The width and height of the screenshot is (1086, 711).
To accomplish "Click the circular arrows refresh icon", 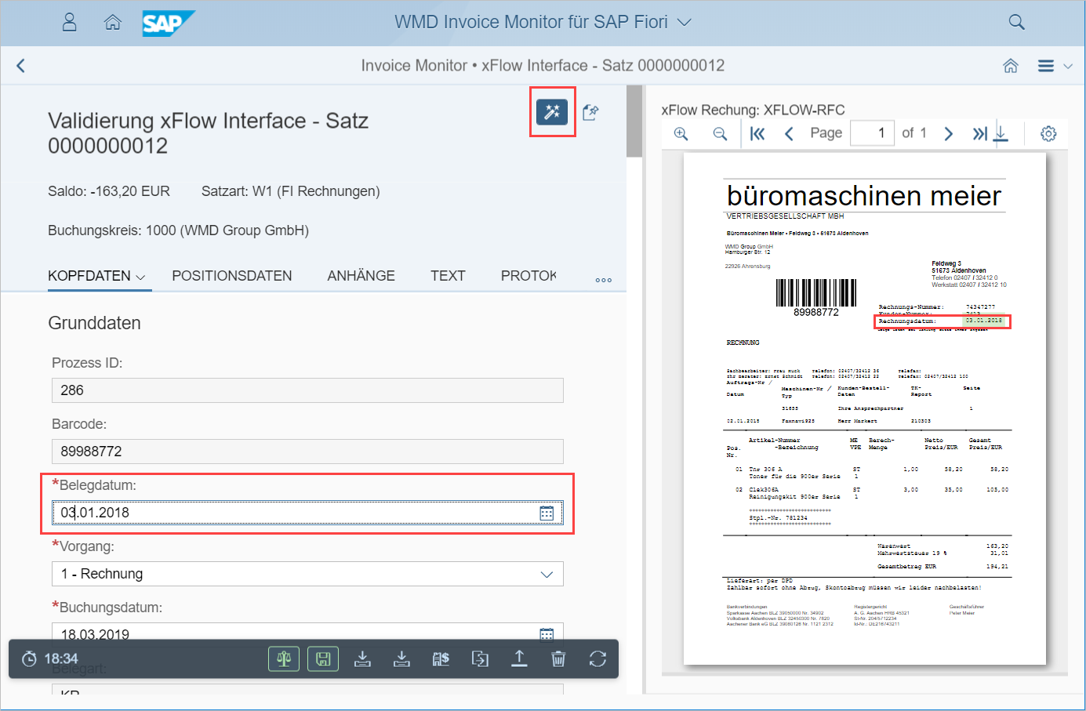I will coord(597,659).
